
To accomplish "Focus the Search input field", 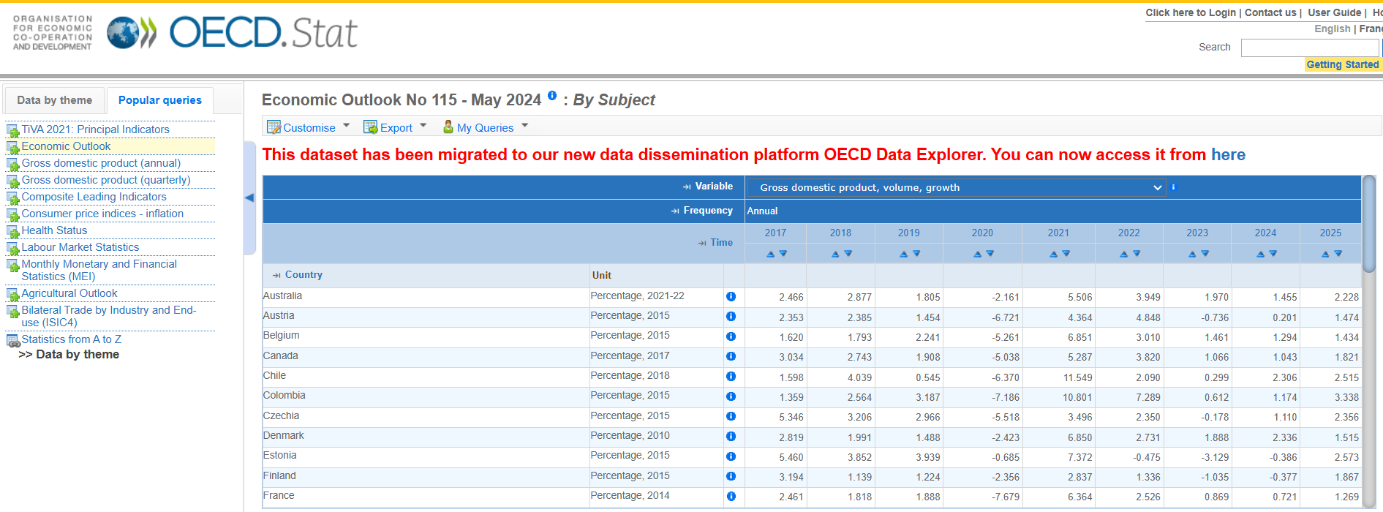I will tap(1310, 48).
